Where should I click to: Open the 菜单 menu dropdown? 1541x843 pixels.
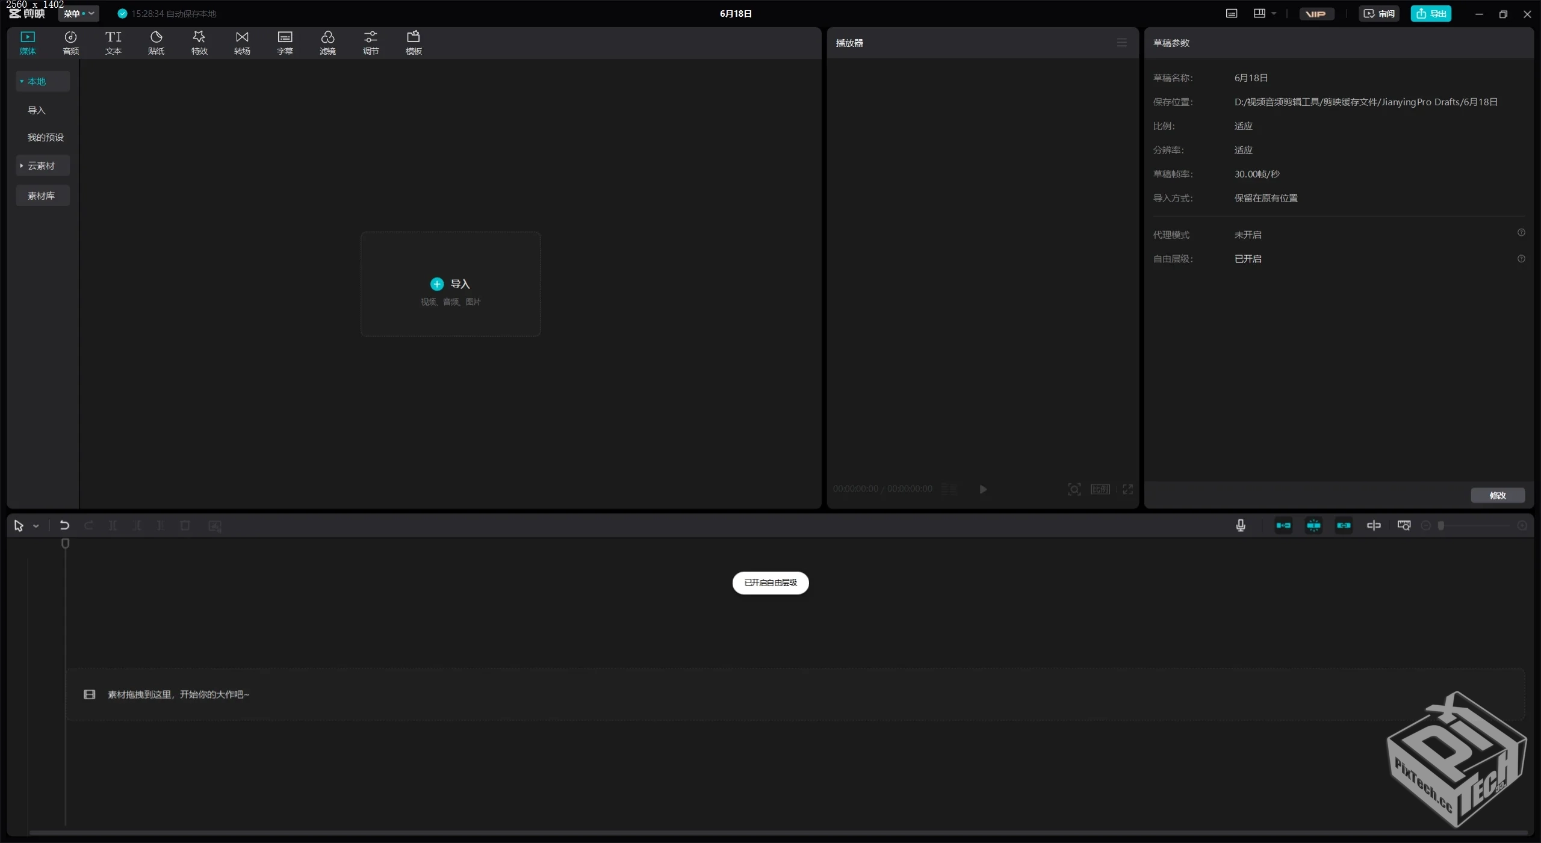[x=78, y=13]
